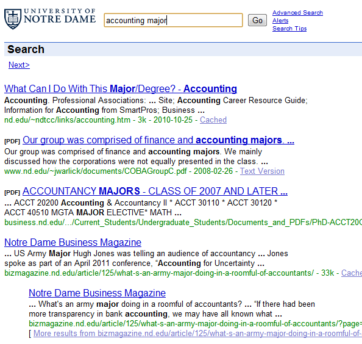The height and width of the screenshot is (344, 362).
Task: Click the PDF tag beside Our group result
Action: pyautogui.click(x=12, y=142)
